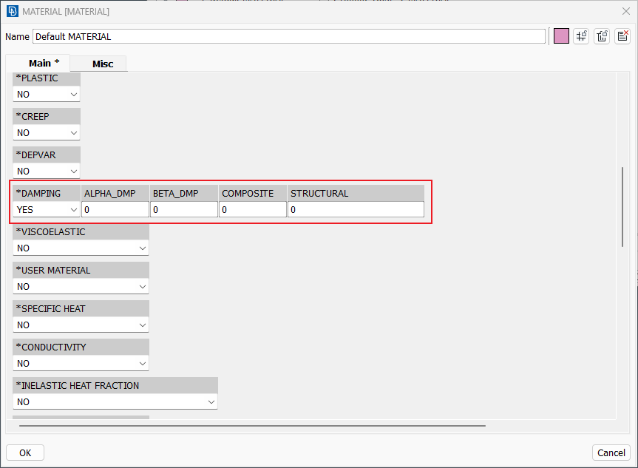Expand the *VISCOELASTIC dropdown
Image resolution: width=638 pixels, height=468 pixels.
(x=81, y=248)
